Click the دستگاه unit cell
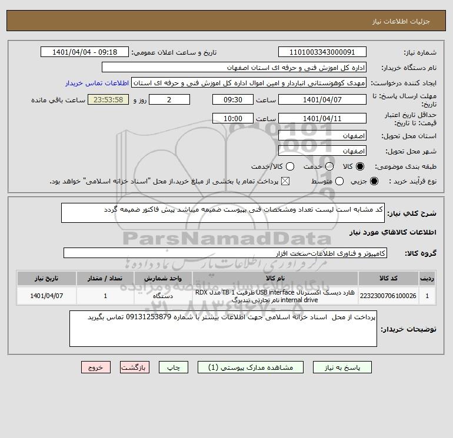 pos(163,296)
